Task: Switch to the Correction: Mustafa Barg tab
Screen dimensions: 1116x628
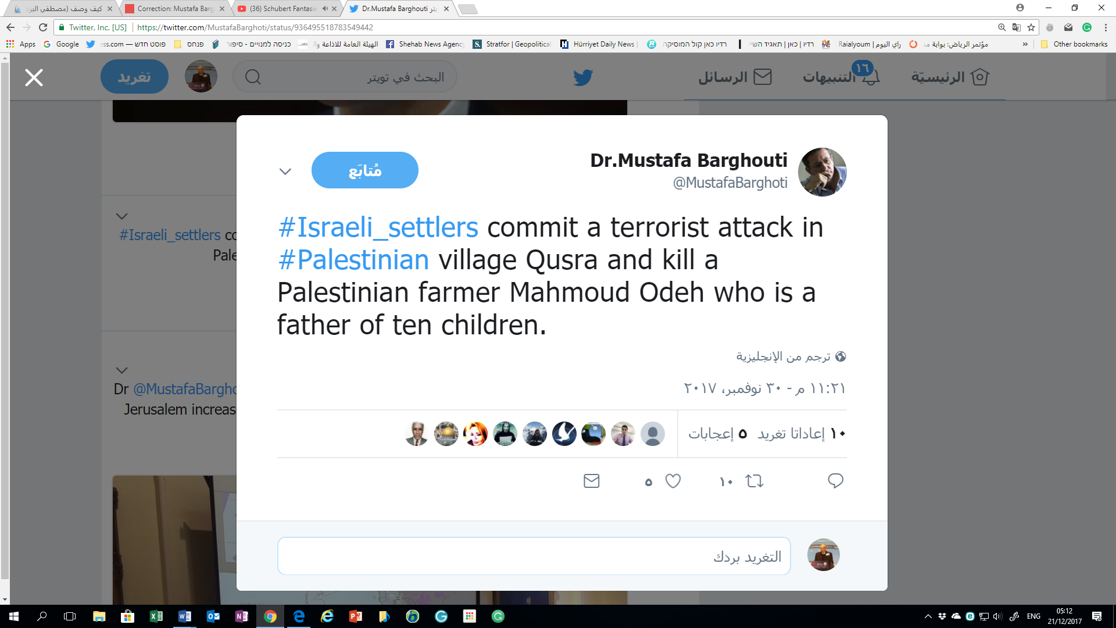Action: tap(176, 9)
